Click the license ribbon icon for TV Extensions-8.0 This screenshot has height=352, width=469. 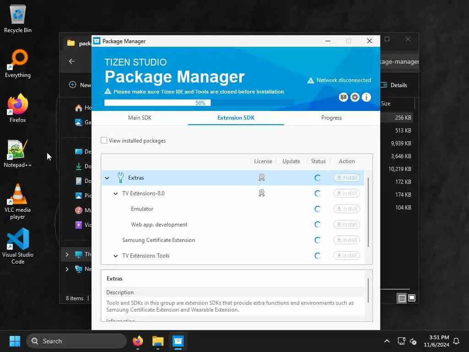262,193
